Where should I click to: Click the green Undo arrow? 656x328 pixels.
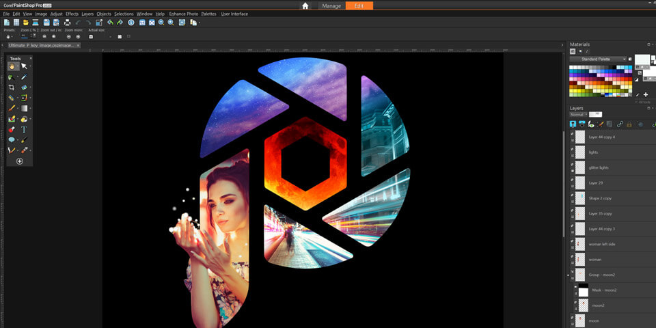point(110,23)
